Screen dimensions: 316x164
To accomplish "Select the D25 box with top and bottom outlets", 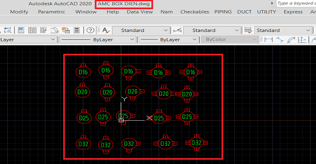I will [x=103, y=117].
